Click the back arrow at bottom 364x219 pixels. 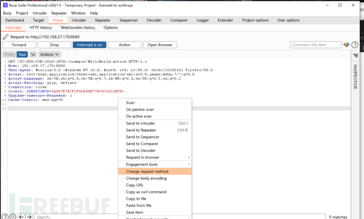click(22, 216)
